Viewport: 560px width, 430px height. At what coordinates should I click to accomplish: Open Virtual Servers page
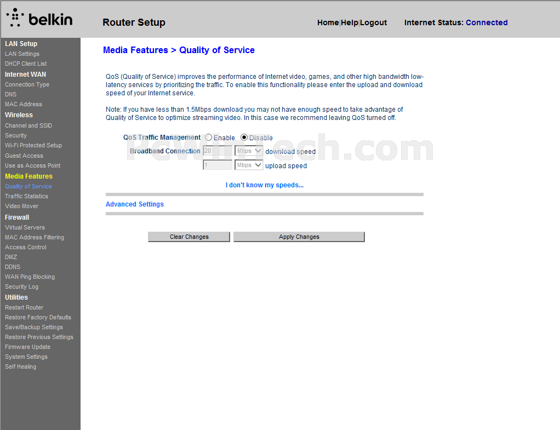point(25,227)
